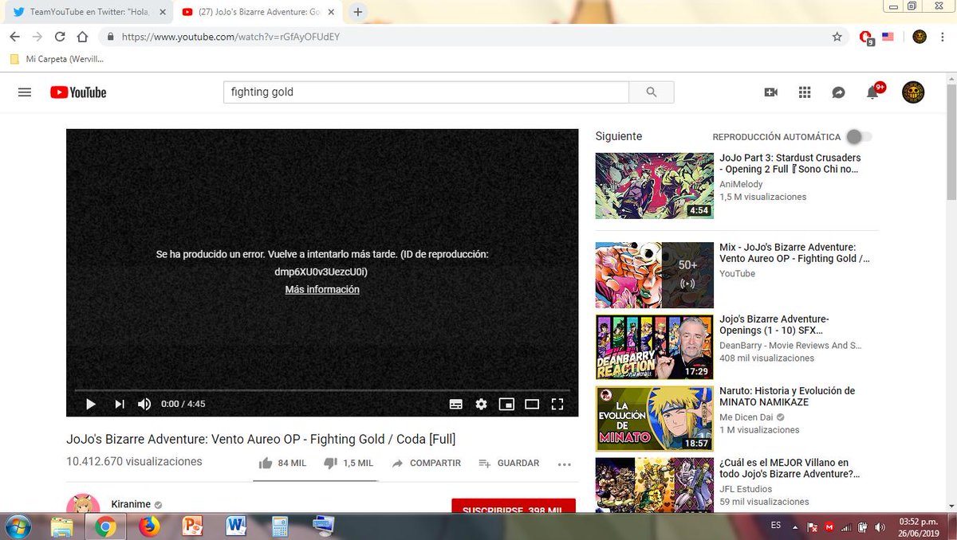The height and width of the screenshot is (540, 957).
Task: Open the Naruto: Historia y Evolución title
Action: tap(787, 397)
